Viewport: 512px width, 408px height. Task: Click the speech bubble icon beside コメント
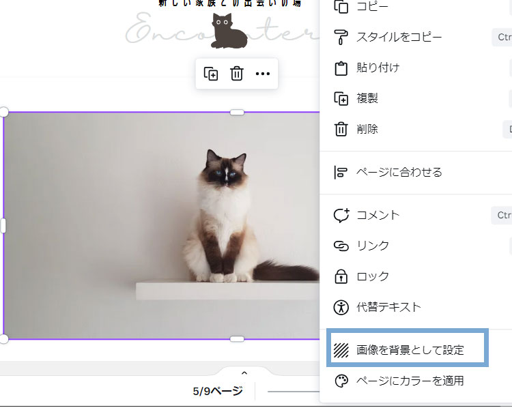341,215
